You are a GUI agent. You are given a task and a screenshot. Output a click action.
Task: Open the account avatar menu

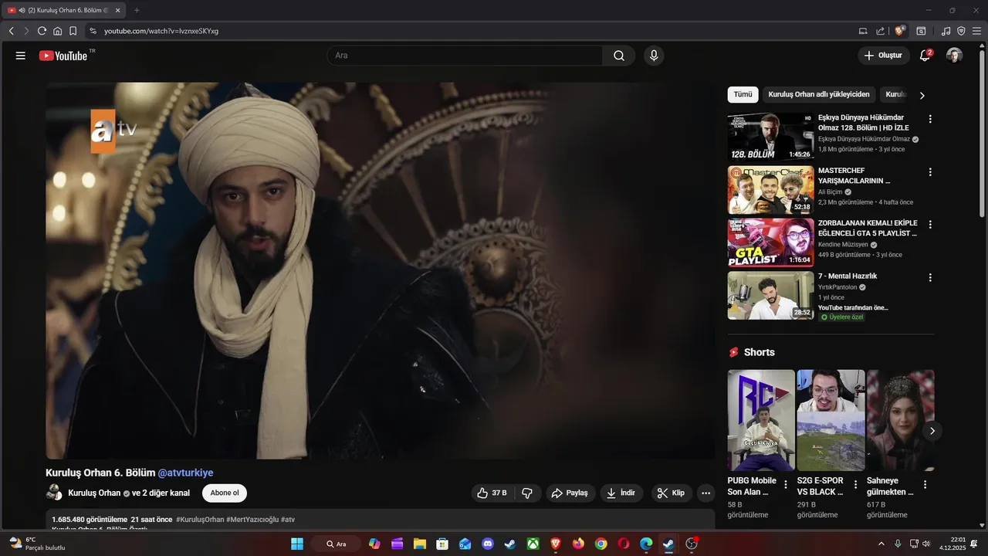click(x=955, y=56)
